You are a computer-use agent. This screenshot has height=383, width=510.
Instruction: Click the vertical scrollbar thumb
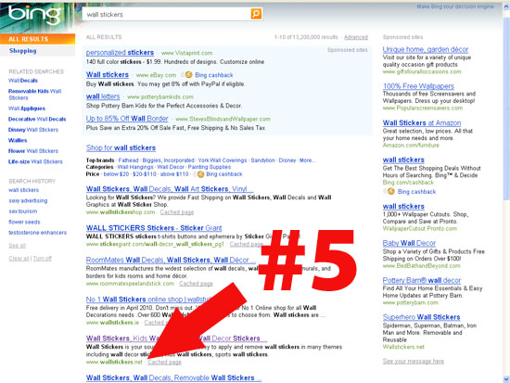(x=506, y=108)
